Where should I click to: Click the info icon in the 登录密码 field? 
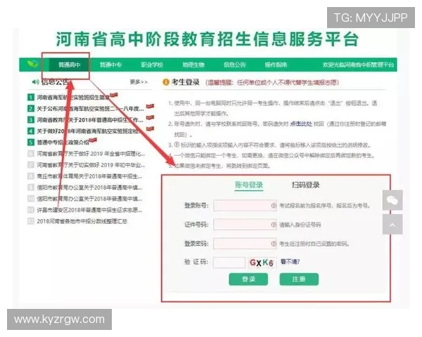point(274,244)
